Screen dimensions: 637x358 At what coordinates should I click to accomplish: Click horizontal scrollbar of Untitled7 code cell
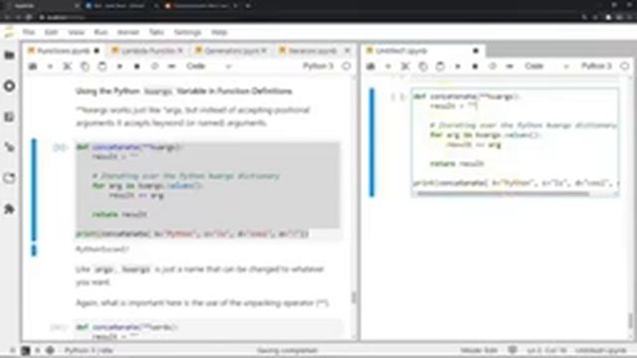(503, 194)
